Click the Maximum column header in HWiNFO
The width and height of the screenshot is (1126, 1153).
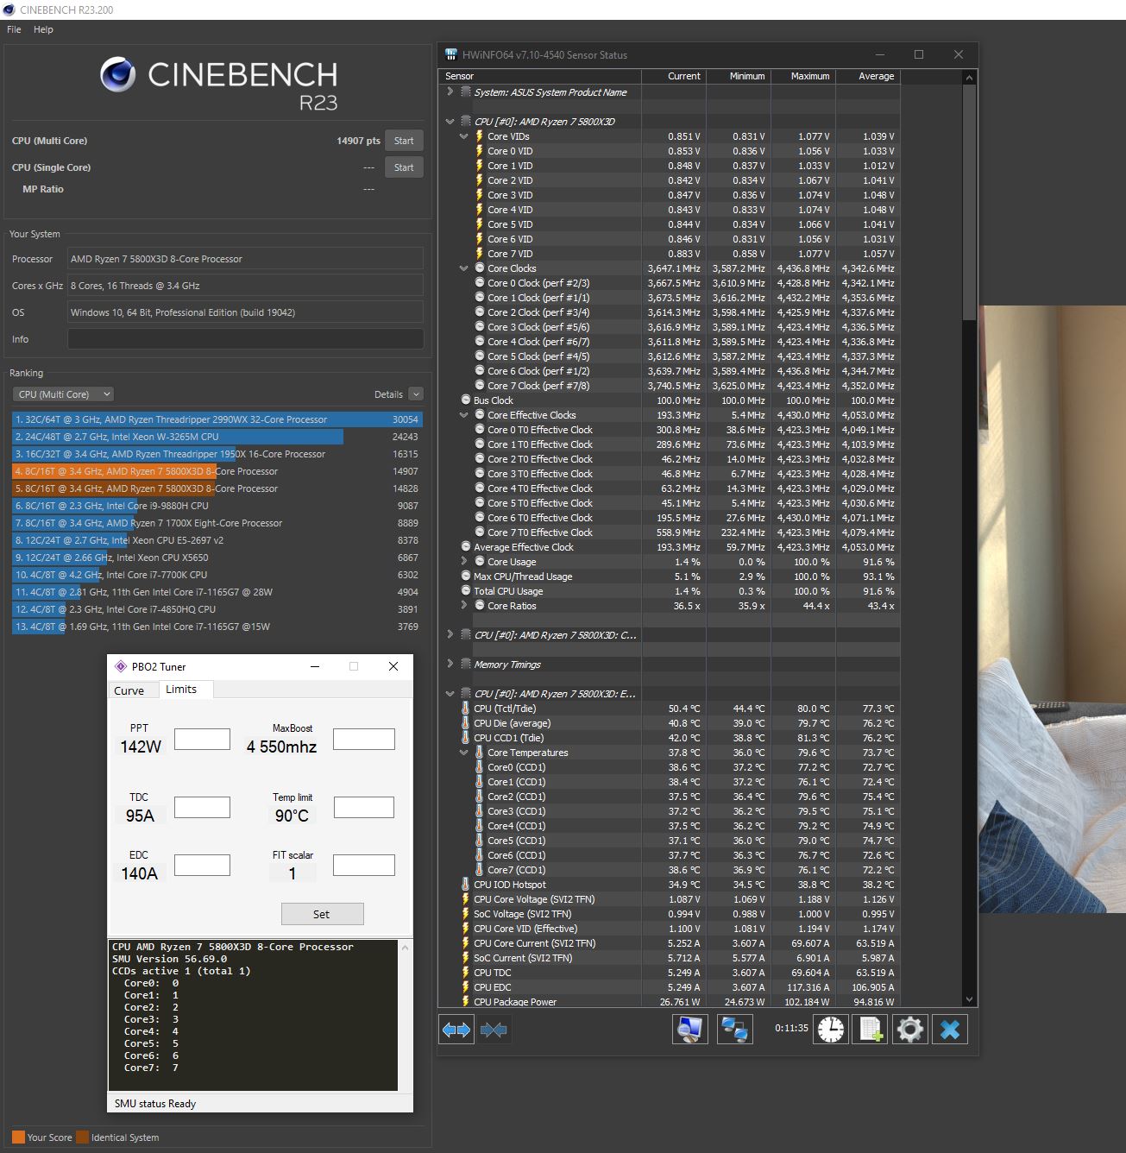pos(803,76)
